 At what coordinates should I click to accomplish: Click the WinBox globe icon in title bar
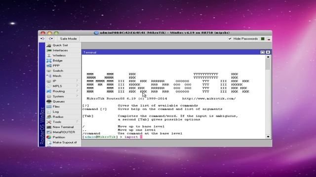(x=96, y=33)
